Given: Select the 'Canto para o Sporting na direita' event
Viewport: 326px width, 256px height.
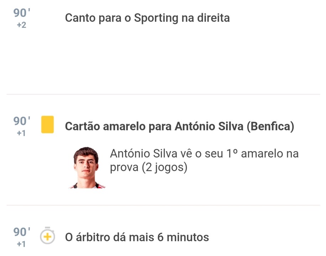Looking at the screenshot, I should (147, 18).
